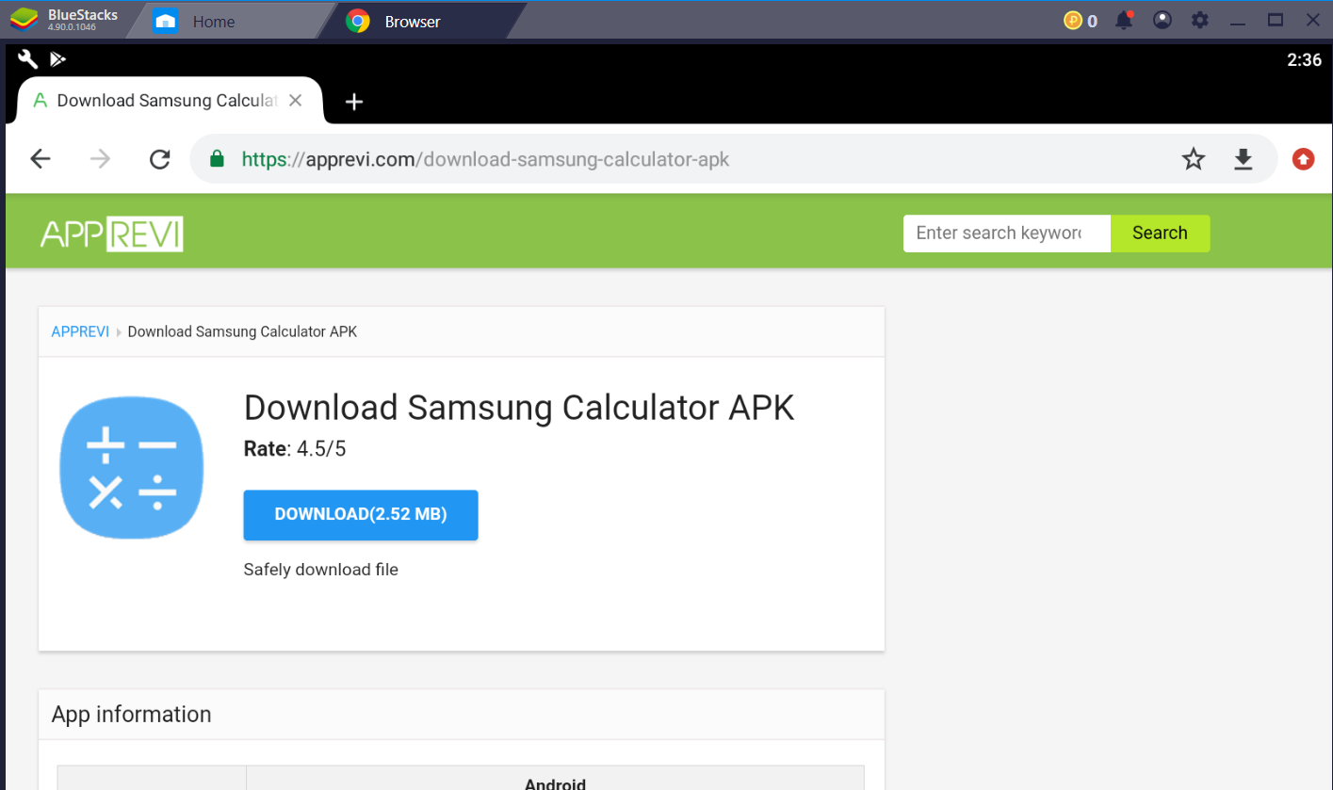
Task: Click the Download Samsung Calculator APK breadcrumb text
Action: [242, 331]
